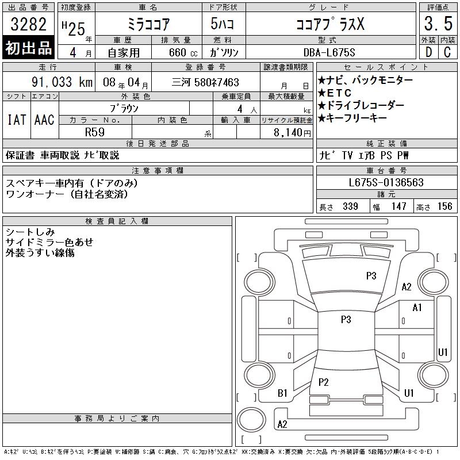
Task: Select the 検査員記入欄 section header
Action: click(117, 221)
